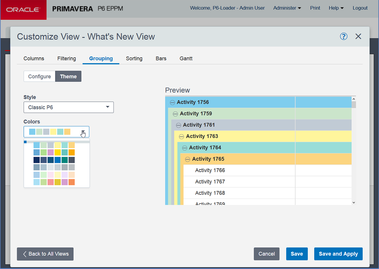Viewport: 379px width, 269px height.
Task: Close the Customize View dialog
Action: tap(358, 36)
